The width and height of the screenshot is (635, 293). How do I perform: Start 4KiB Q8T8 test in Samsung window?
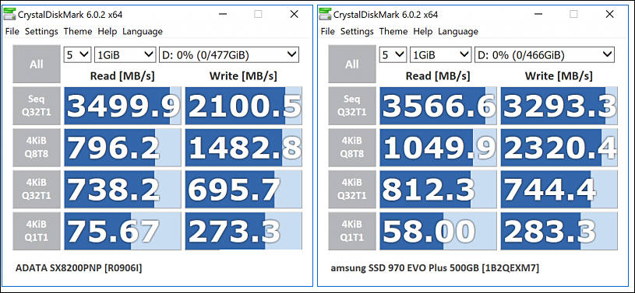click(x=352, y=148)
